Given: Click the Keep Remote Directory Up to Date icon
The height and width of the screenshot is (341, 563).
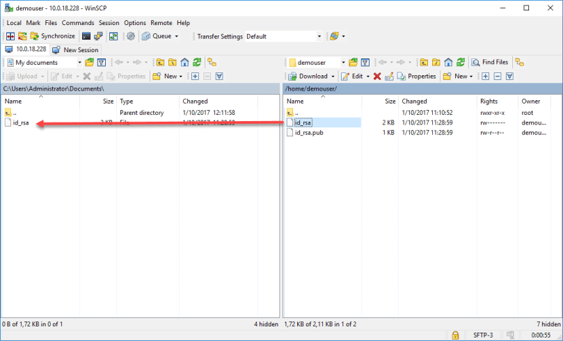Looking at the screenshot, I should 113,36.
